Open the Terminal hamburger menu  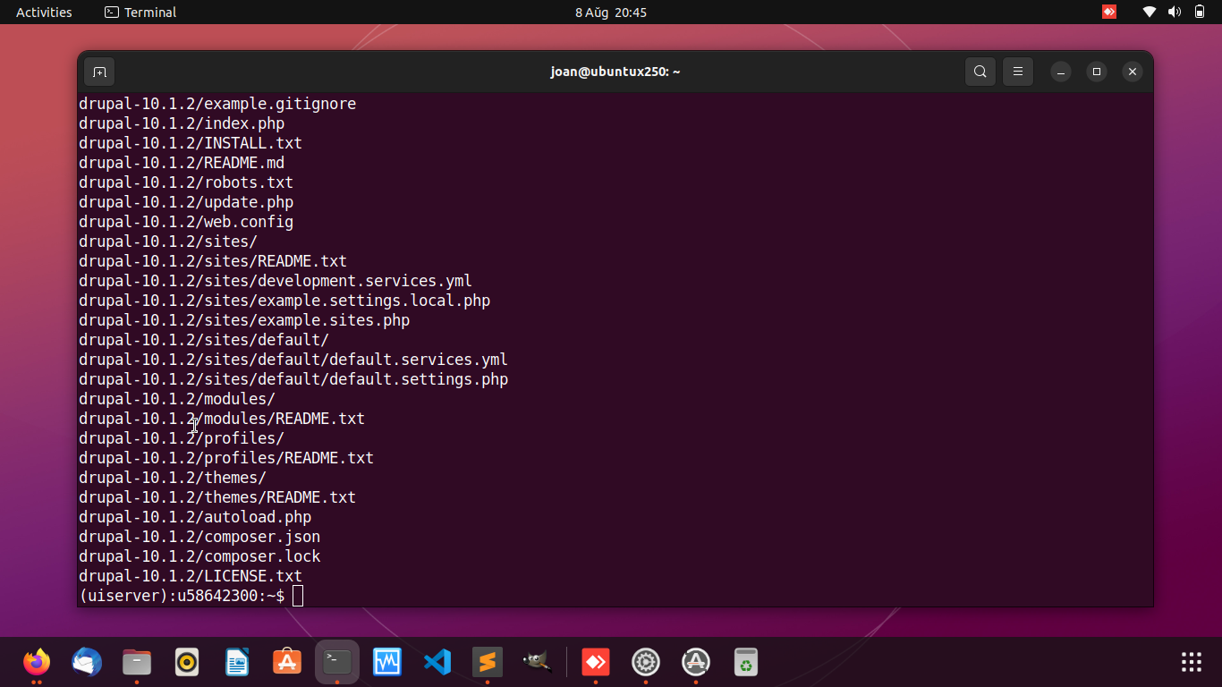pyautogui.click(x=1018, y=72)
